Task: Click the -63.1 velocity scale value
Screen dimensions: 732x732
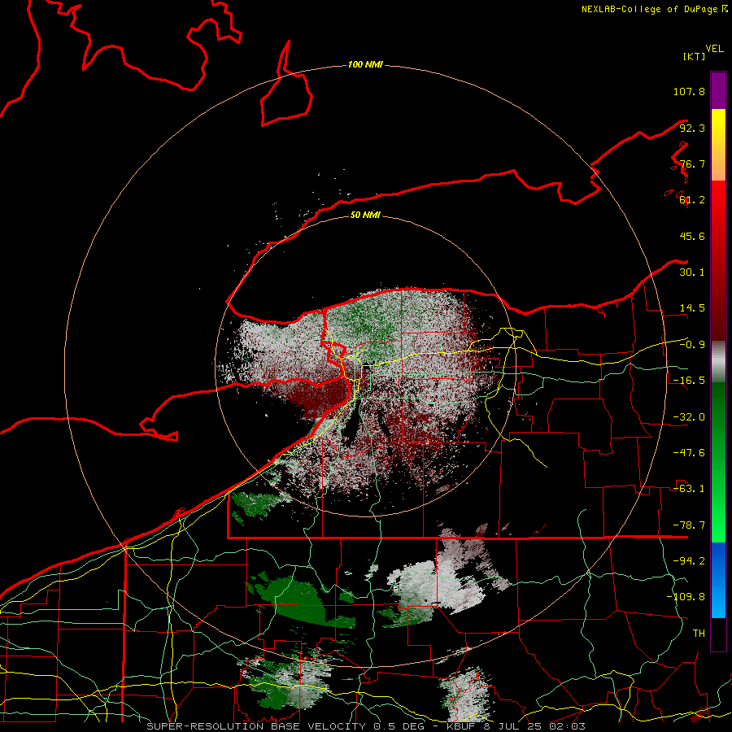Action: click(689, 489)
